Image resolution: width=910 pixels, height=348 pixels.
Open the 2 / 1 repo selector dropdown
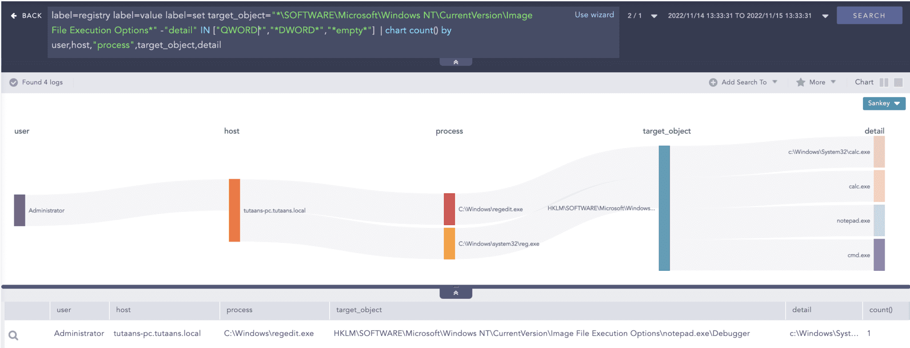coord(654,16)
